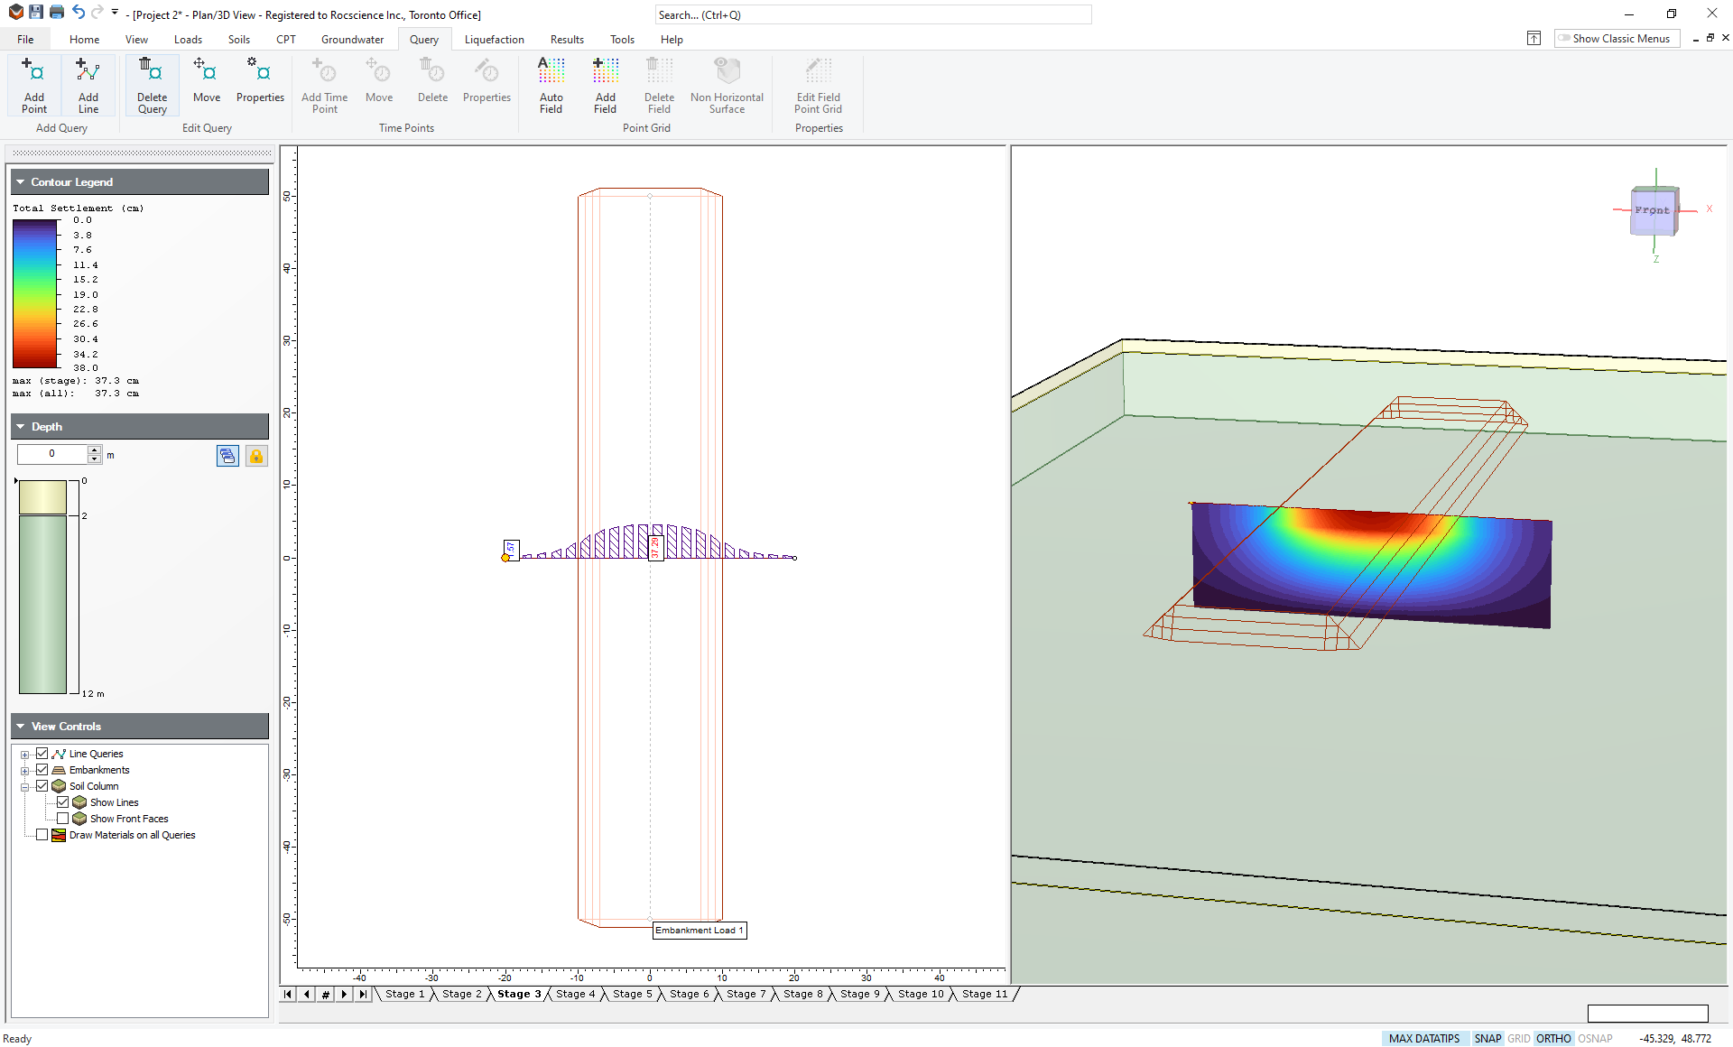This screenshot has width=1733, height=1047.
Task: Enable Show Front Faces checkbox
Action: tap(60, 818)
